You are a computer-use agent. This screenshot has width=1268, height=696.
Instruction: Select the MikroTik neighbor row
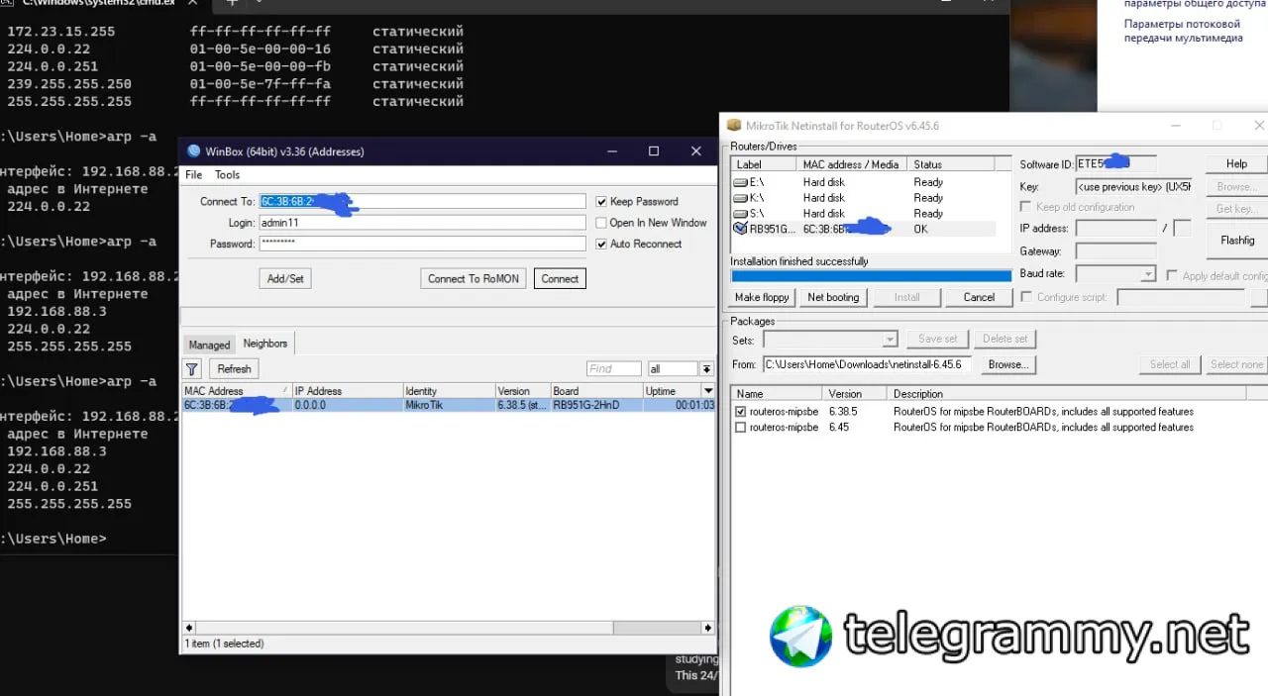(448, 406)
